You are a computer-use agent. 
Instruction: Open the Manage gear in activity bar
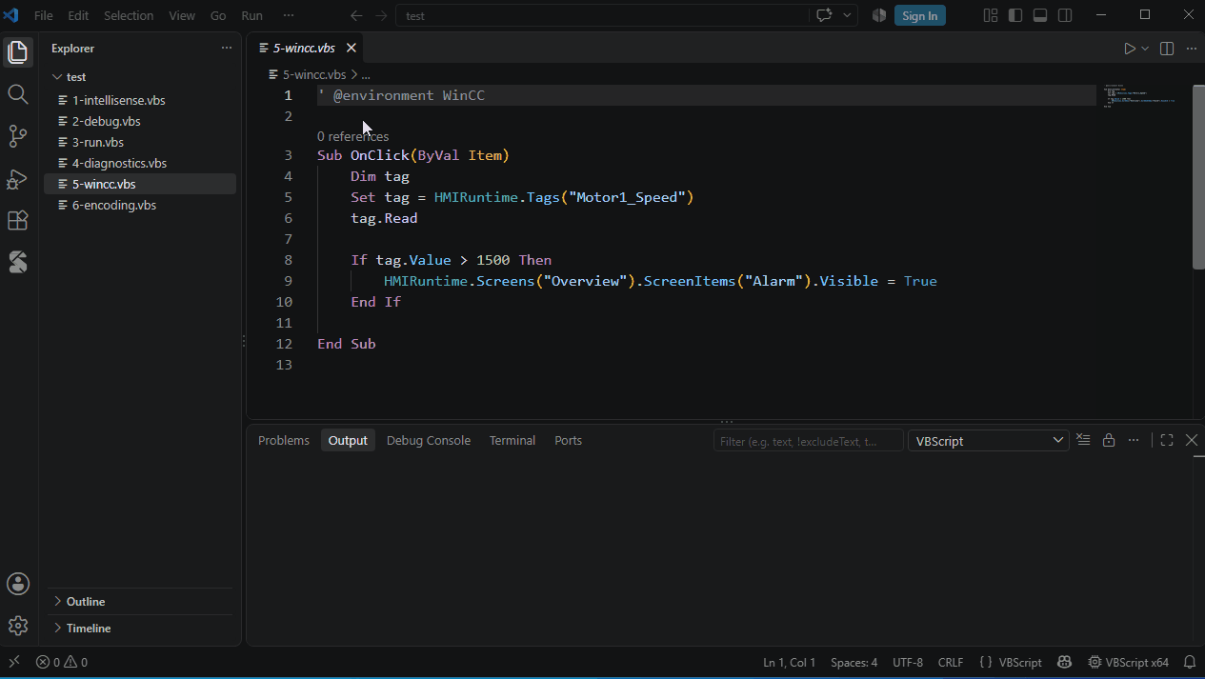(x=18, y=626)
